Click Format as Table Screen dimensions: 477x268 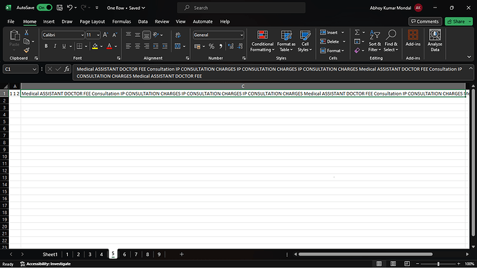point(286,41)
